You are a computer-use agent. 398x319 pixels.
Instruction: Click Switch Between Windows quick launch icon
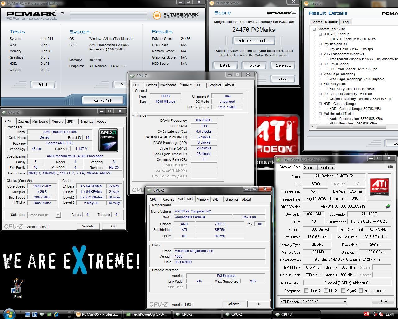click(x=35, y=314)
